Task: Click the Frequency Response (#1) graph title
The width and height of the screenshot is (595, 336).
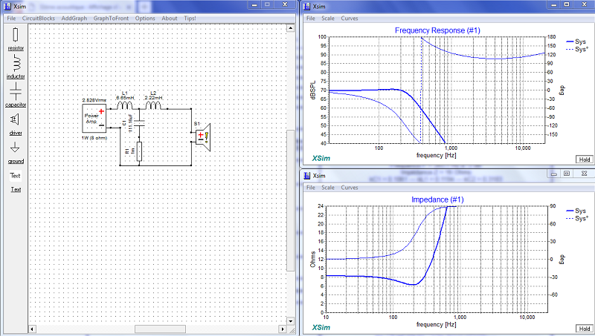Action: point(437,30)
